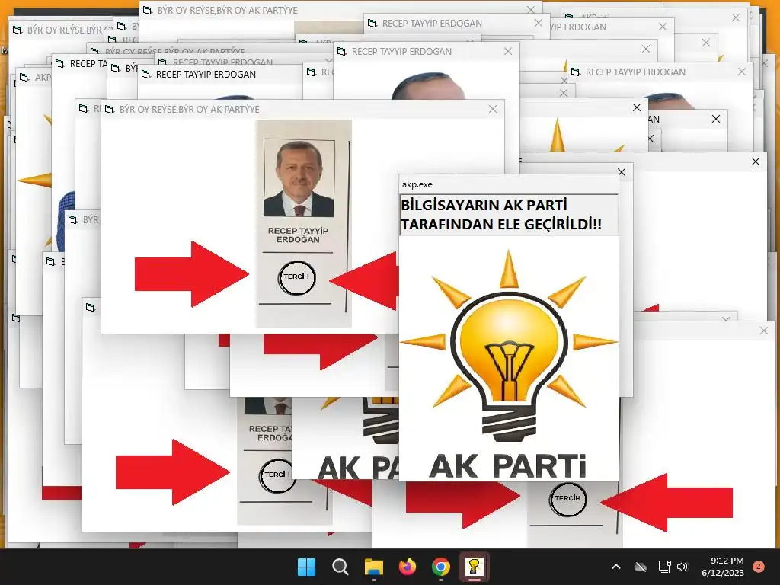Select the lightbulb akp.exe taskbar icon

point(474,567)
